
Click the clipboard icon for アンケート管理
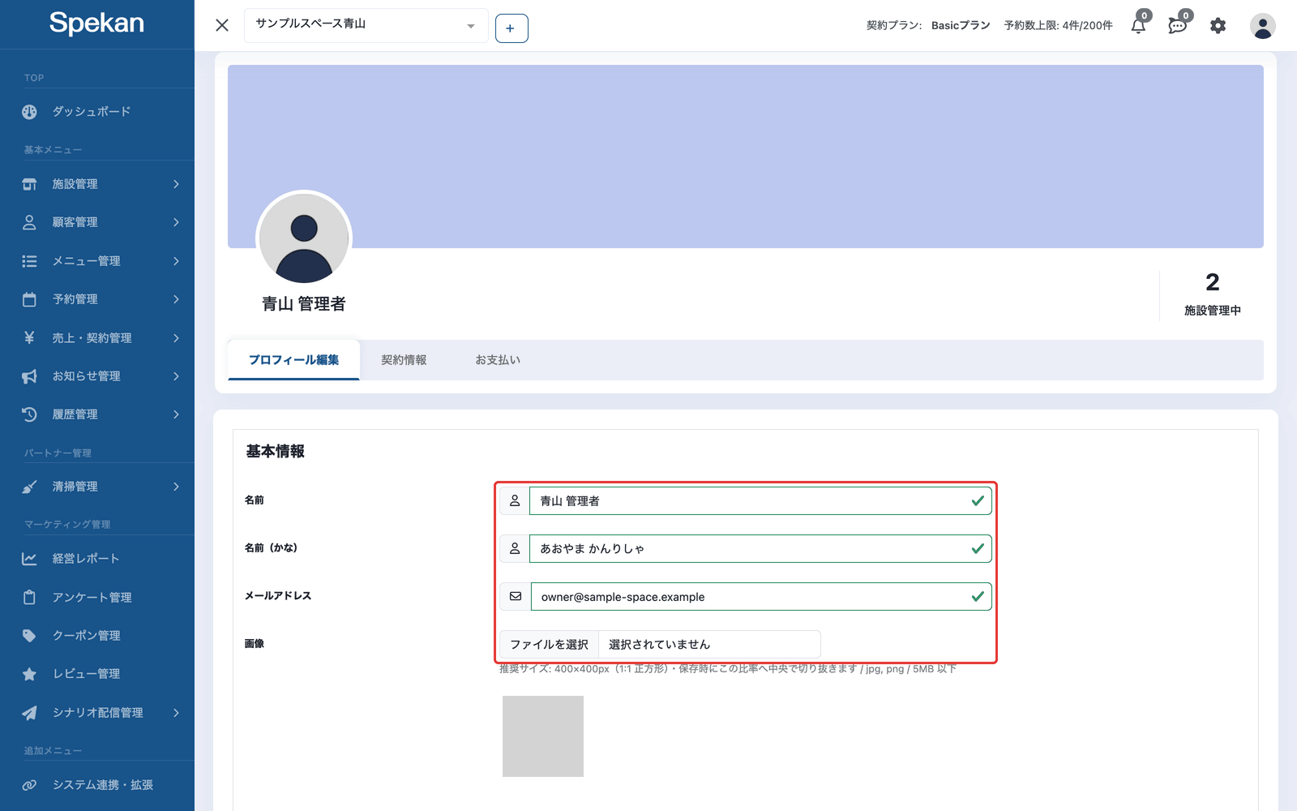click(x=29, y=597)
